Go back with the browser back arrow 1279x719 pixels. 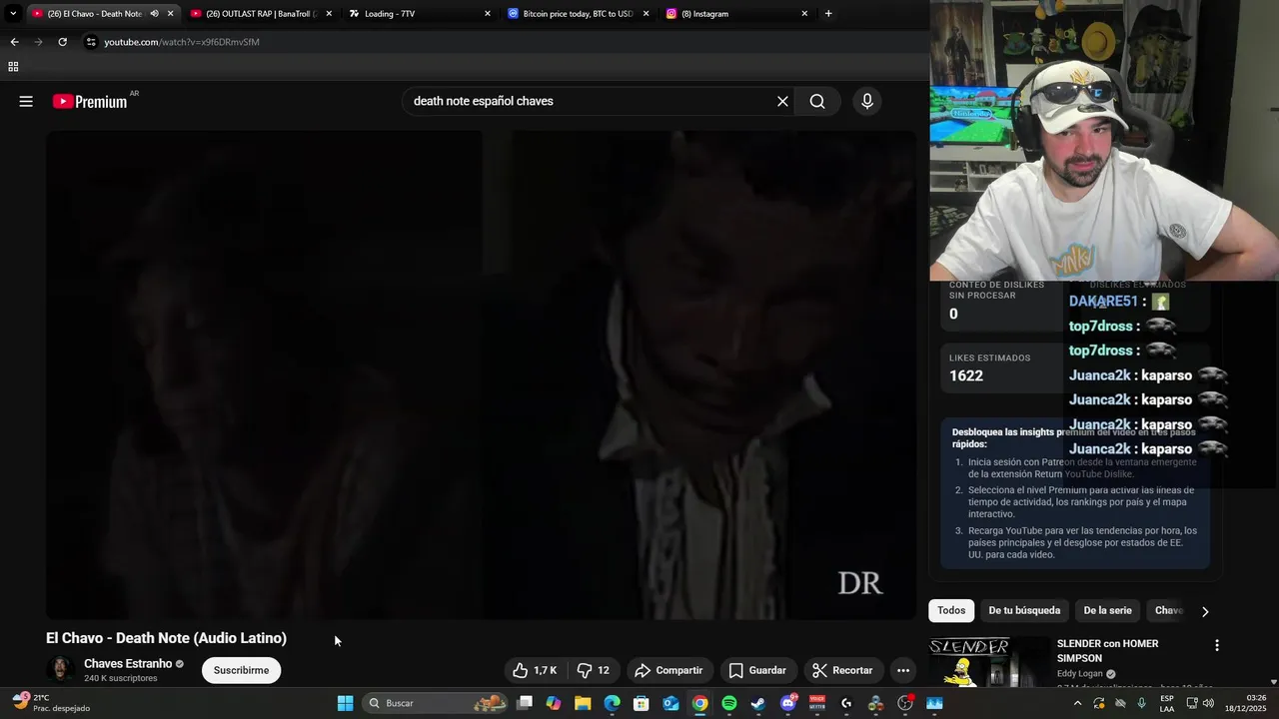pyautogui.click(x=14, y=42)
